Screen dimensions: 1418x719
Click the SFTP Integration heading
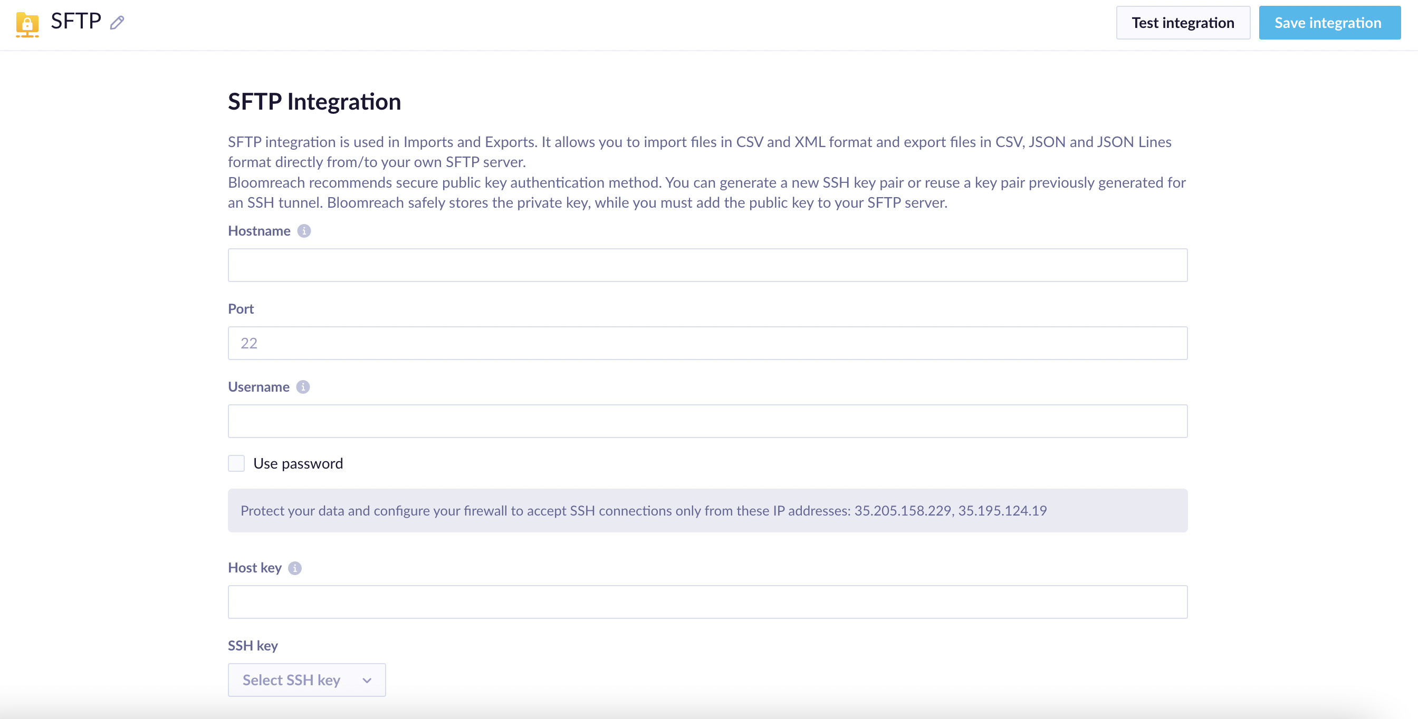(314, 102)
